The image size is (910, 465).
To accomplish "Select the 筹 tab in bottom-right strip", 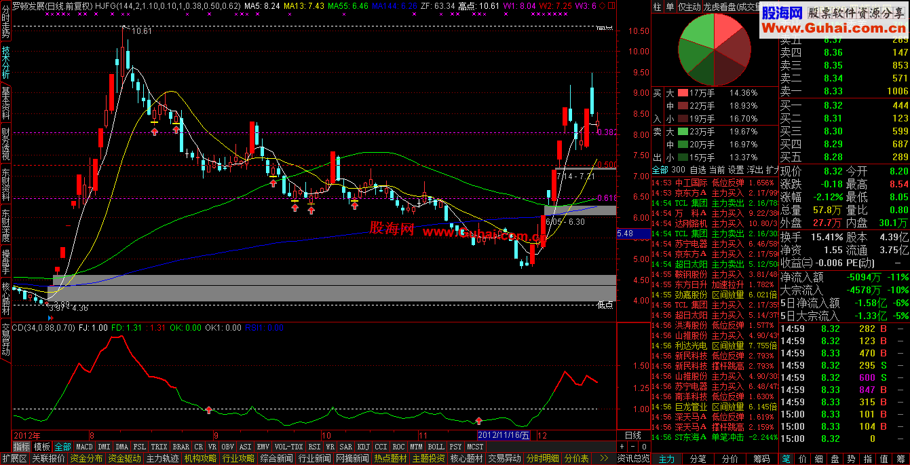I will [x=900, y=459].
